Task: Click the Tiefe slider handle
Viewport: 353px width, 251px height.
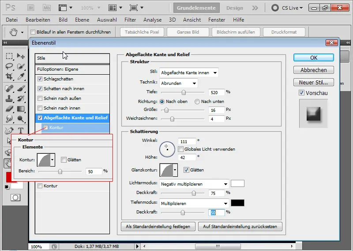Action: coord(184,92)
